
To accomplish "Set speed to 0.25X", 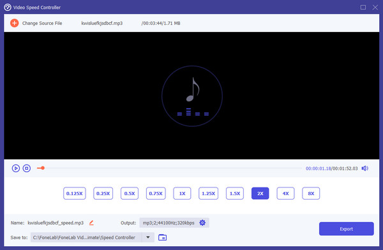I will (103, 193).
